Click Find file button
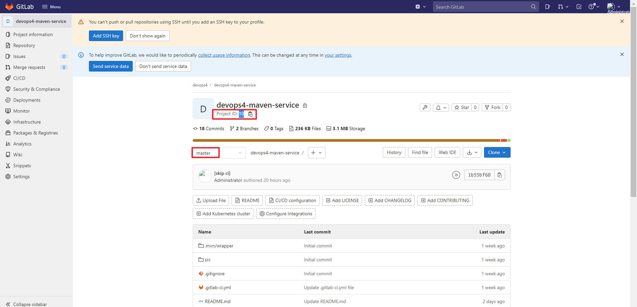Image resolution: width=637 pixels, height=307 pixels. point(420,152)
